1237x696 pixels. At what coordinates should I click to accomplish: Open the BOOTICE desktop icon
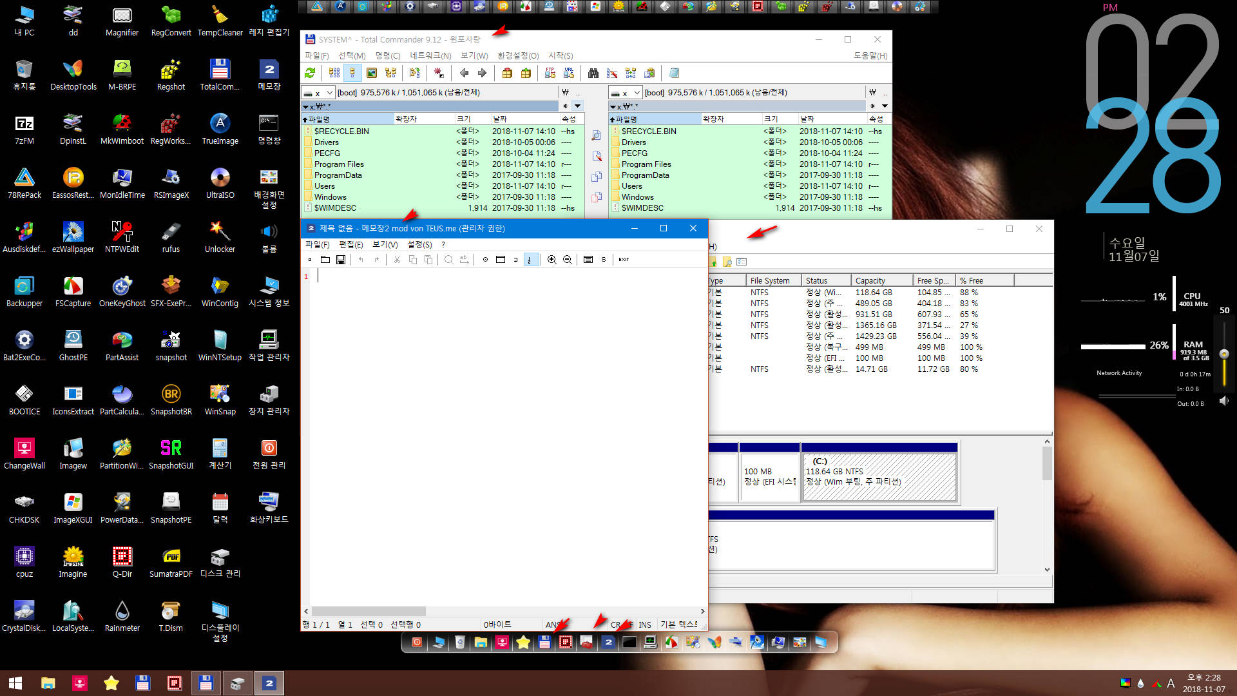(24, 398)
